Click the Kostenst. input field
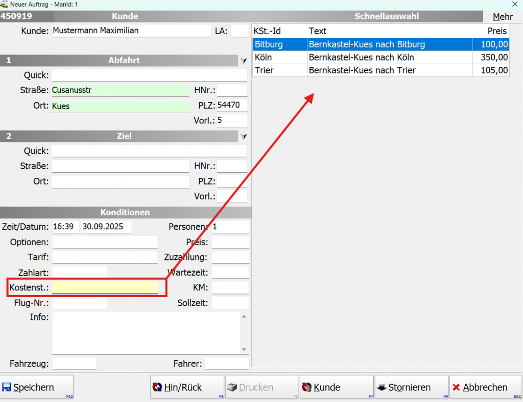 pyautogui.click(x=105, y=288)
